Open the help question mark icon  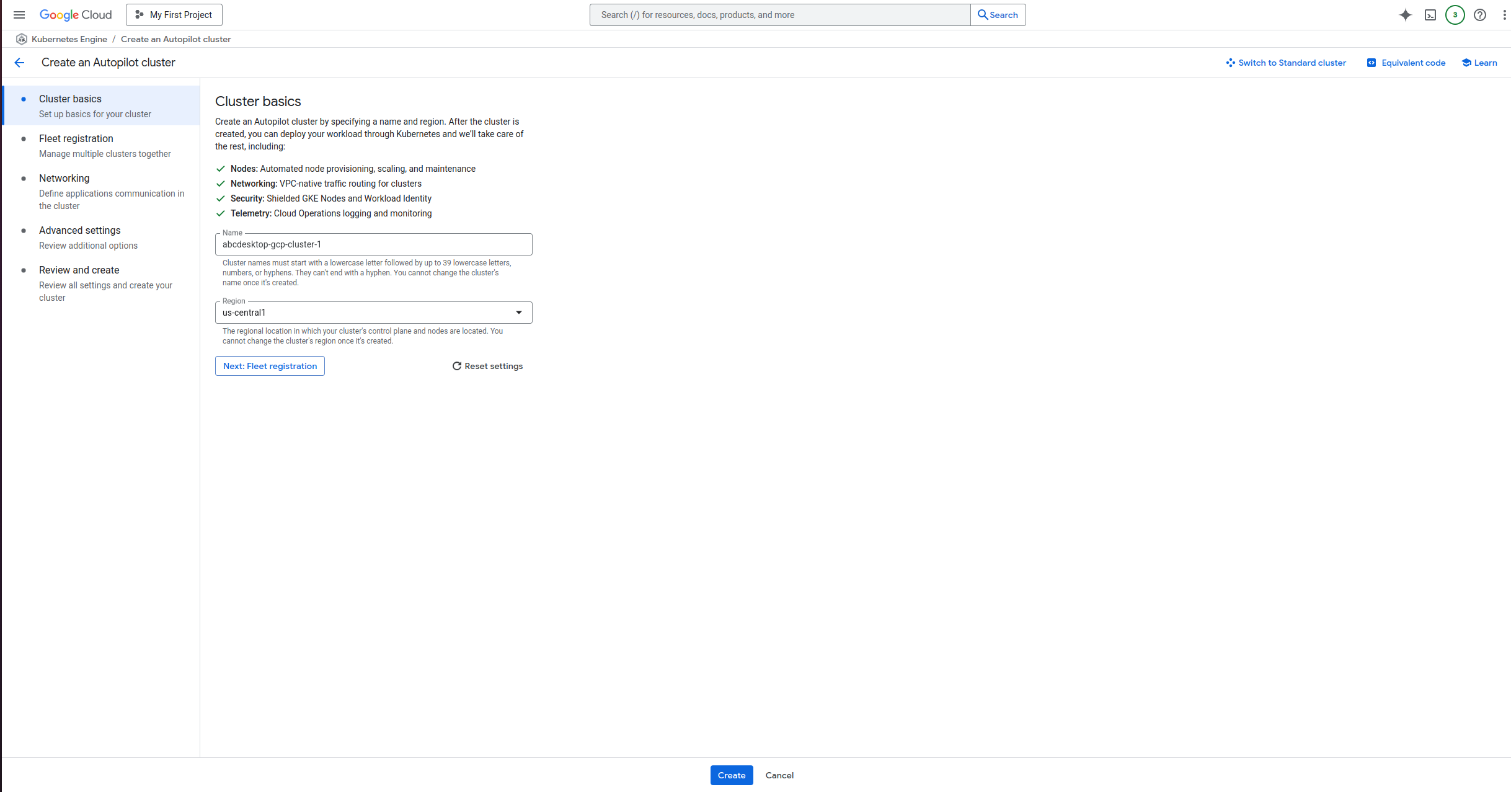[1479, 15]
